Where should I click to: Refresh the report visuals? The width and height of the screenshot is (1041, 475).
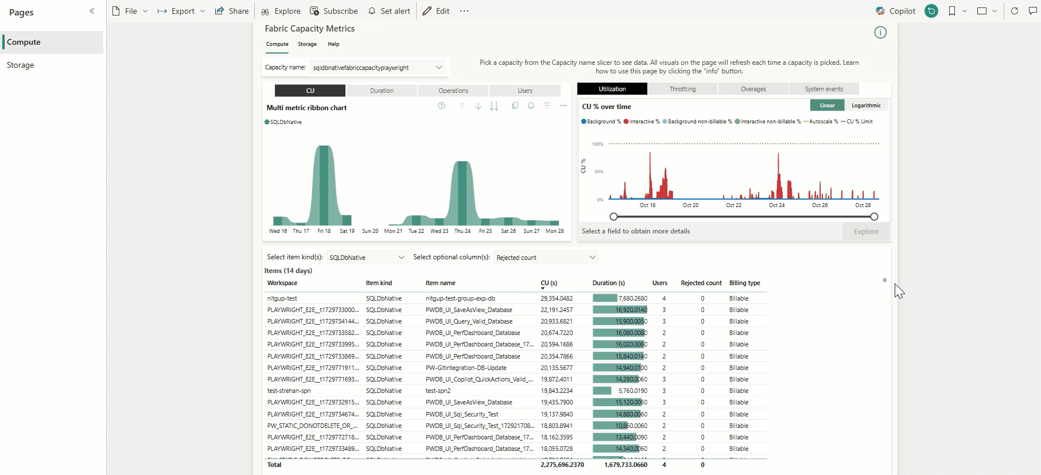(1015, 11)
